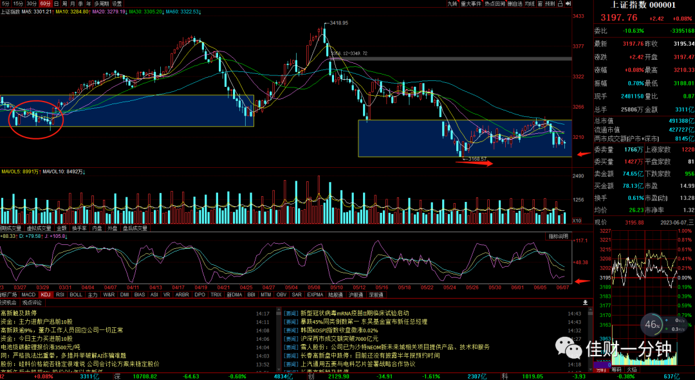Switch indicator to VR
Viewport: 695px width, 380px height.
[167, 294]
